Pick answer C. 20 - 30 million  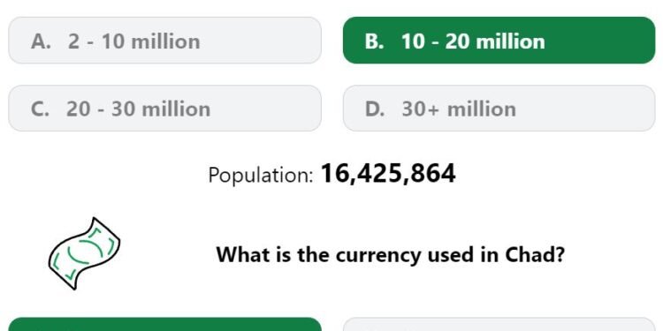[165, 109]
